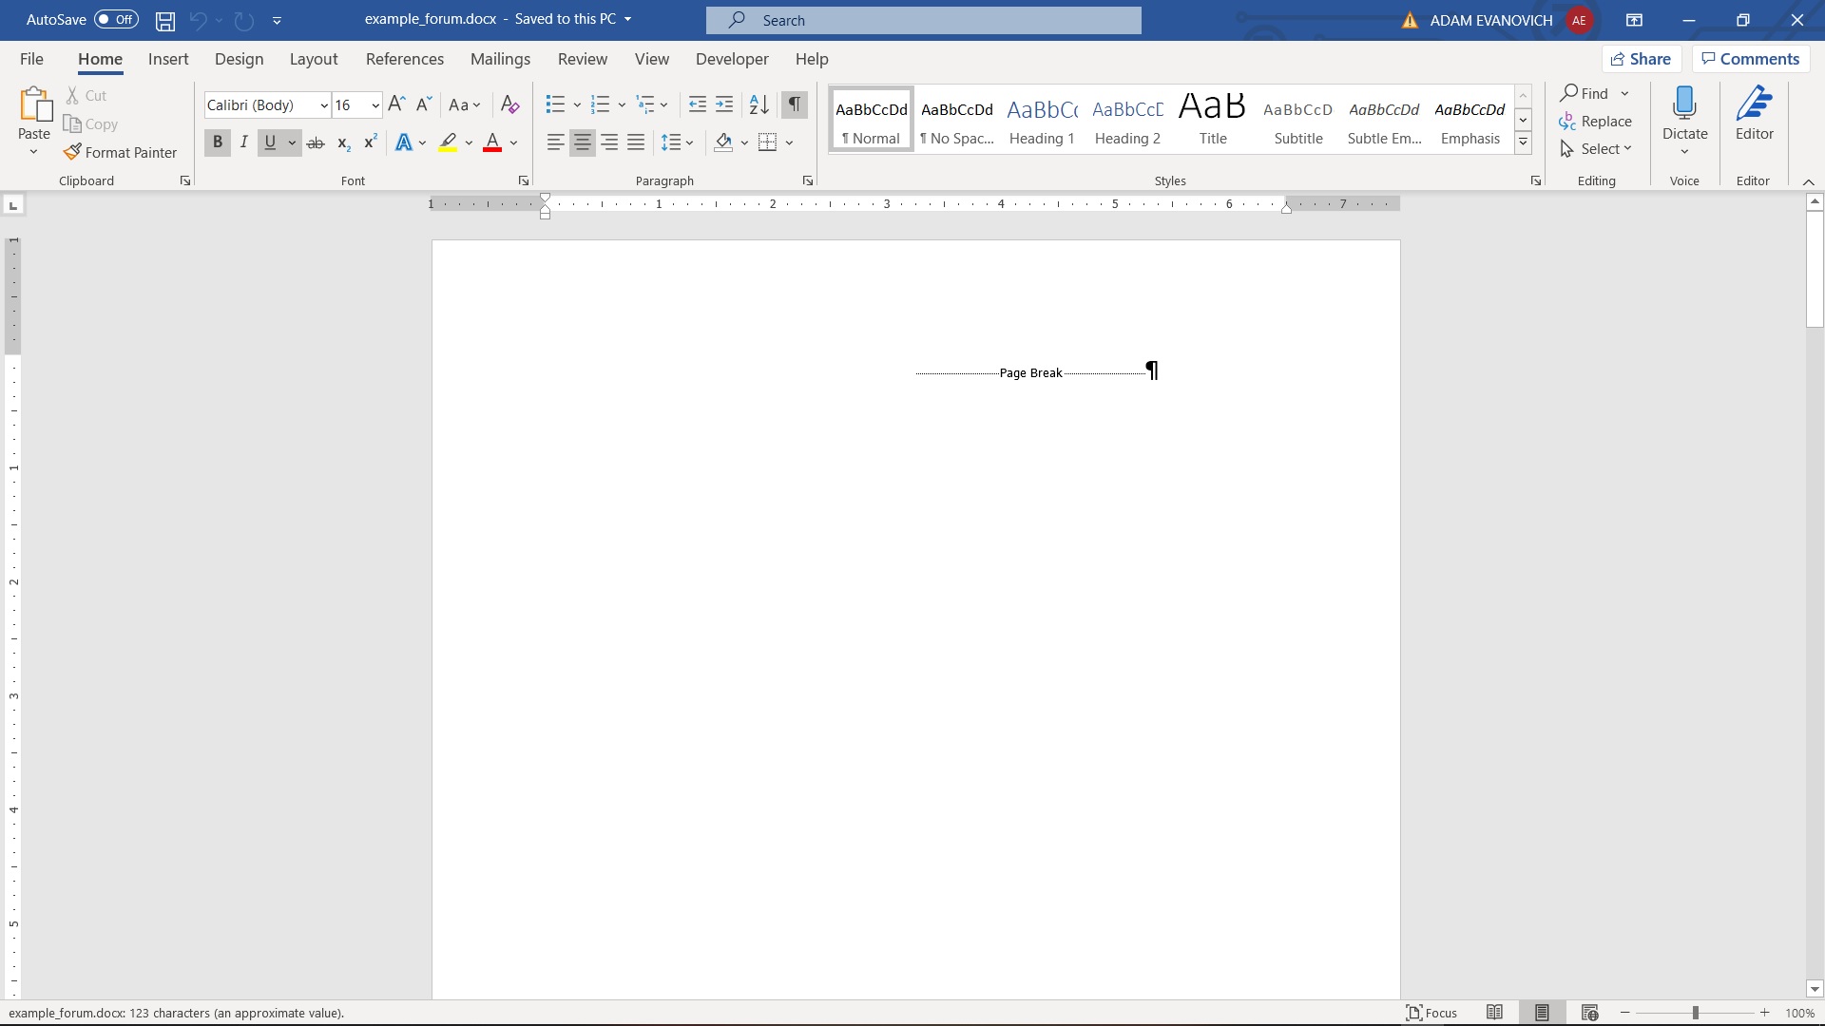
Task: Click the Increase Indent icon
Action: coord(724,104)
